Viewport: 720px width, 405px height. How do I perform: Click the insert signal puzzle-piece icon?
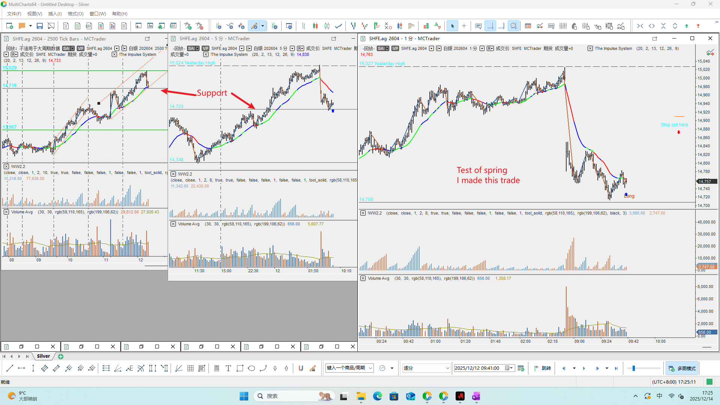(x=161, y=26)
